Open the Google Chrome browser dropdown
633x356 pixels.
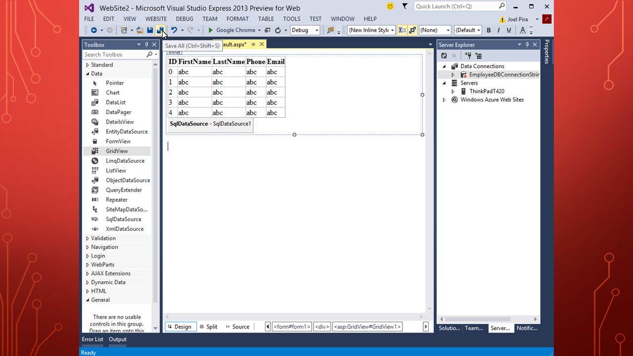pyautogui.click(x=259, y=30)
